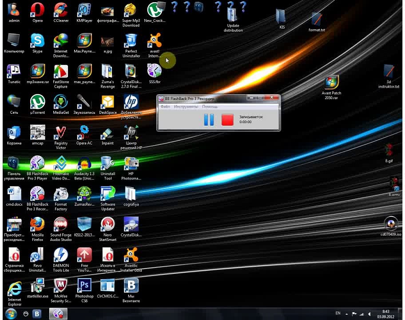Close the BB FlashBack Pro 3 recorder window
Screen dimensions: 405x320
point(272,97)
